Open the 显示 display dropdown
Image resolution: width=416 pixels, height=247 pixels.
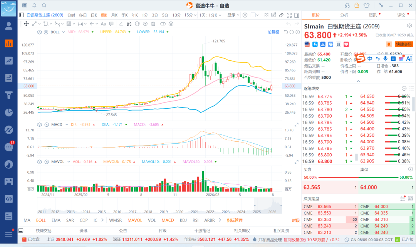pos(233,15)
